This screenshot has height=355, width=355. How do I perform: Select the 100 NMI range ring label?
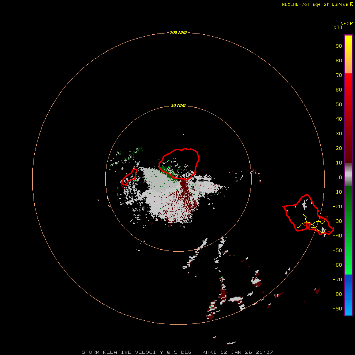[178, 32]
